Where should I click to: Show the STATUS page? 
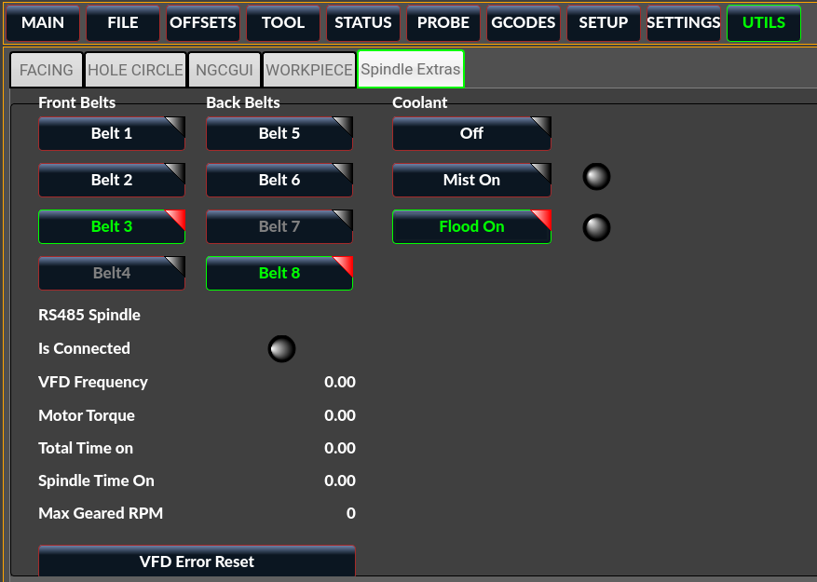[x=363, y=23]
